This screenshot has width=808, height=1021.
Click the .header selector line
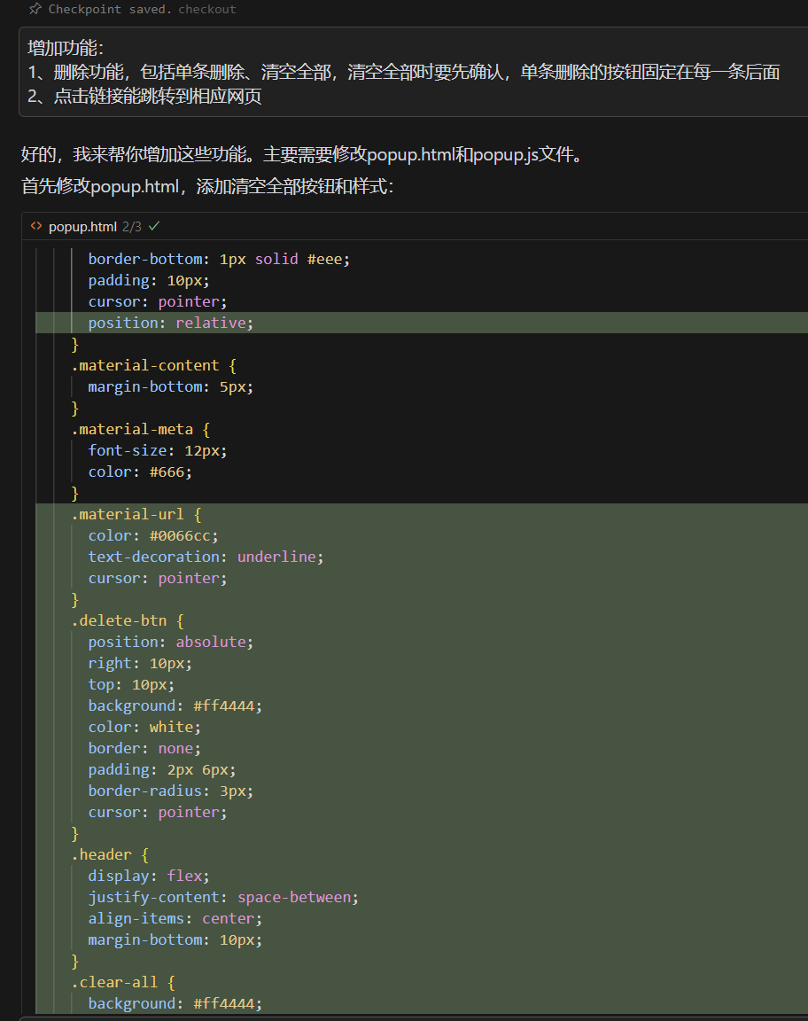[110, 854]
